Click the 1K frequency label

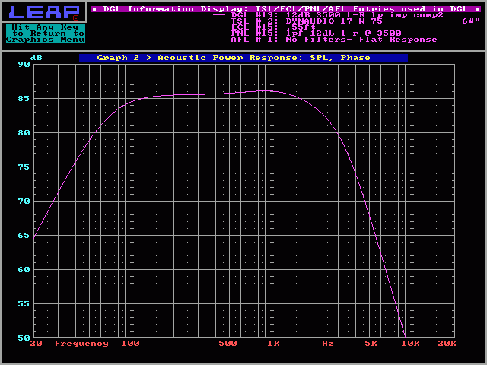(x=274, y=344)
